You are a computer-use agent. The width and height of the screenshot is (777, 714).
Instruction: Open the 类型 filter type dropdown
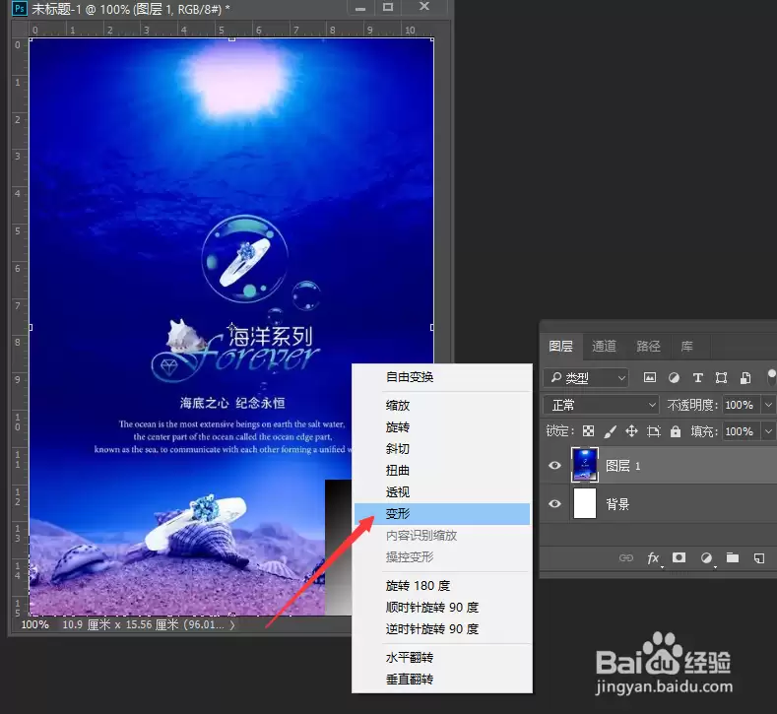coord(586,378)
